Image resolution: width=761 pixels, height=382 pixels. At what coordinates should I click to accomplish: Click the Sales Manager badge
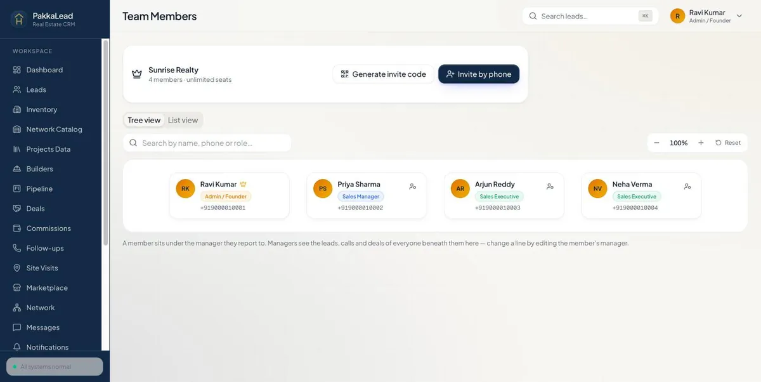tap(361, 197)
